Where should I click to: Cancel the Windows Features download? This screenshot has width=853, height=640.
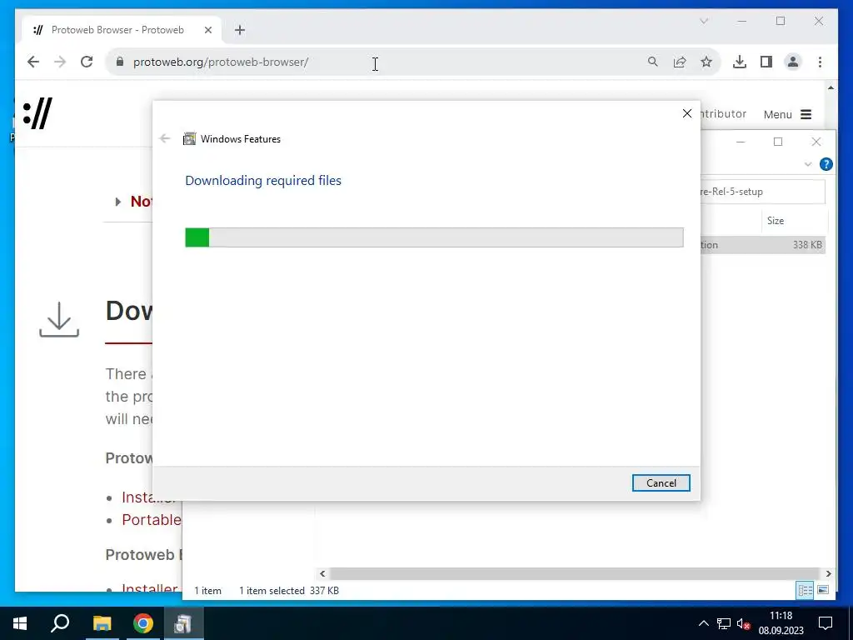click(661, 482)
